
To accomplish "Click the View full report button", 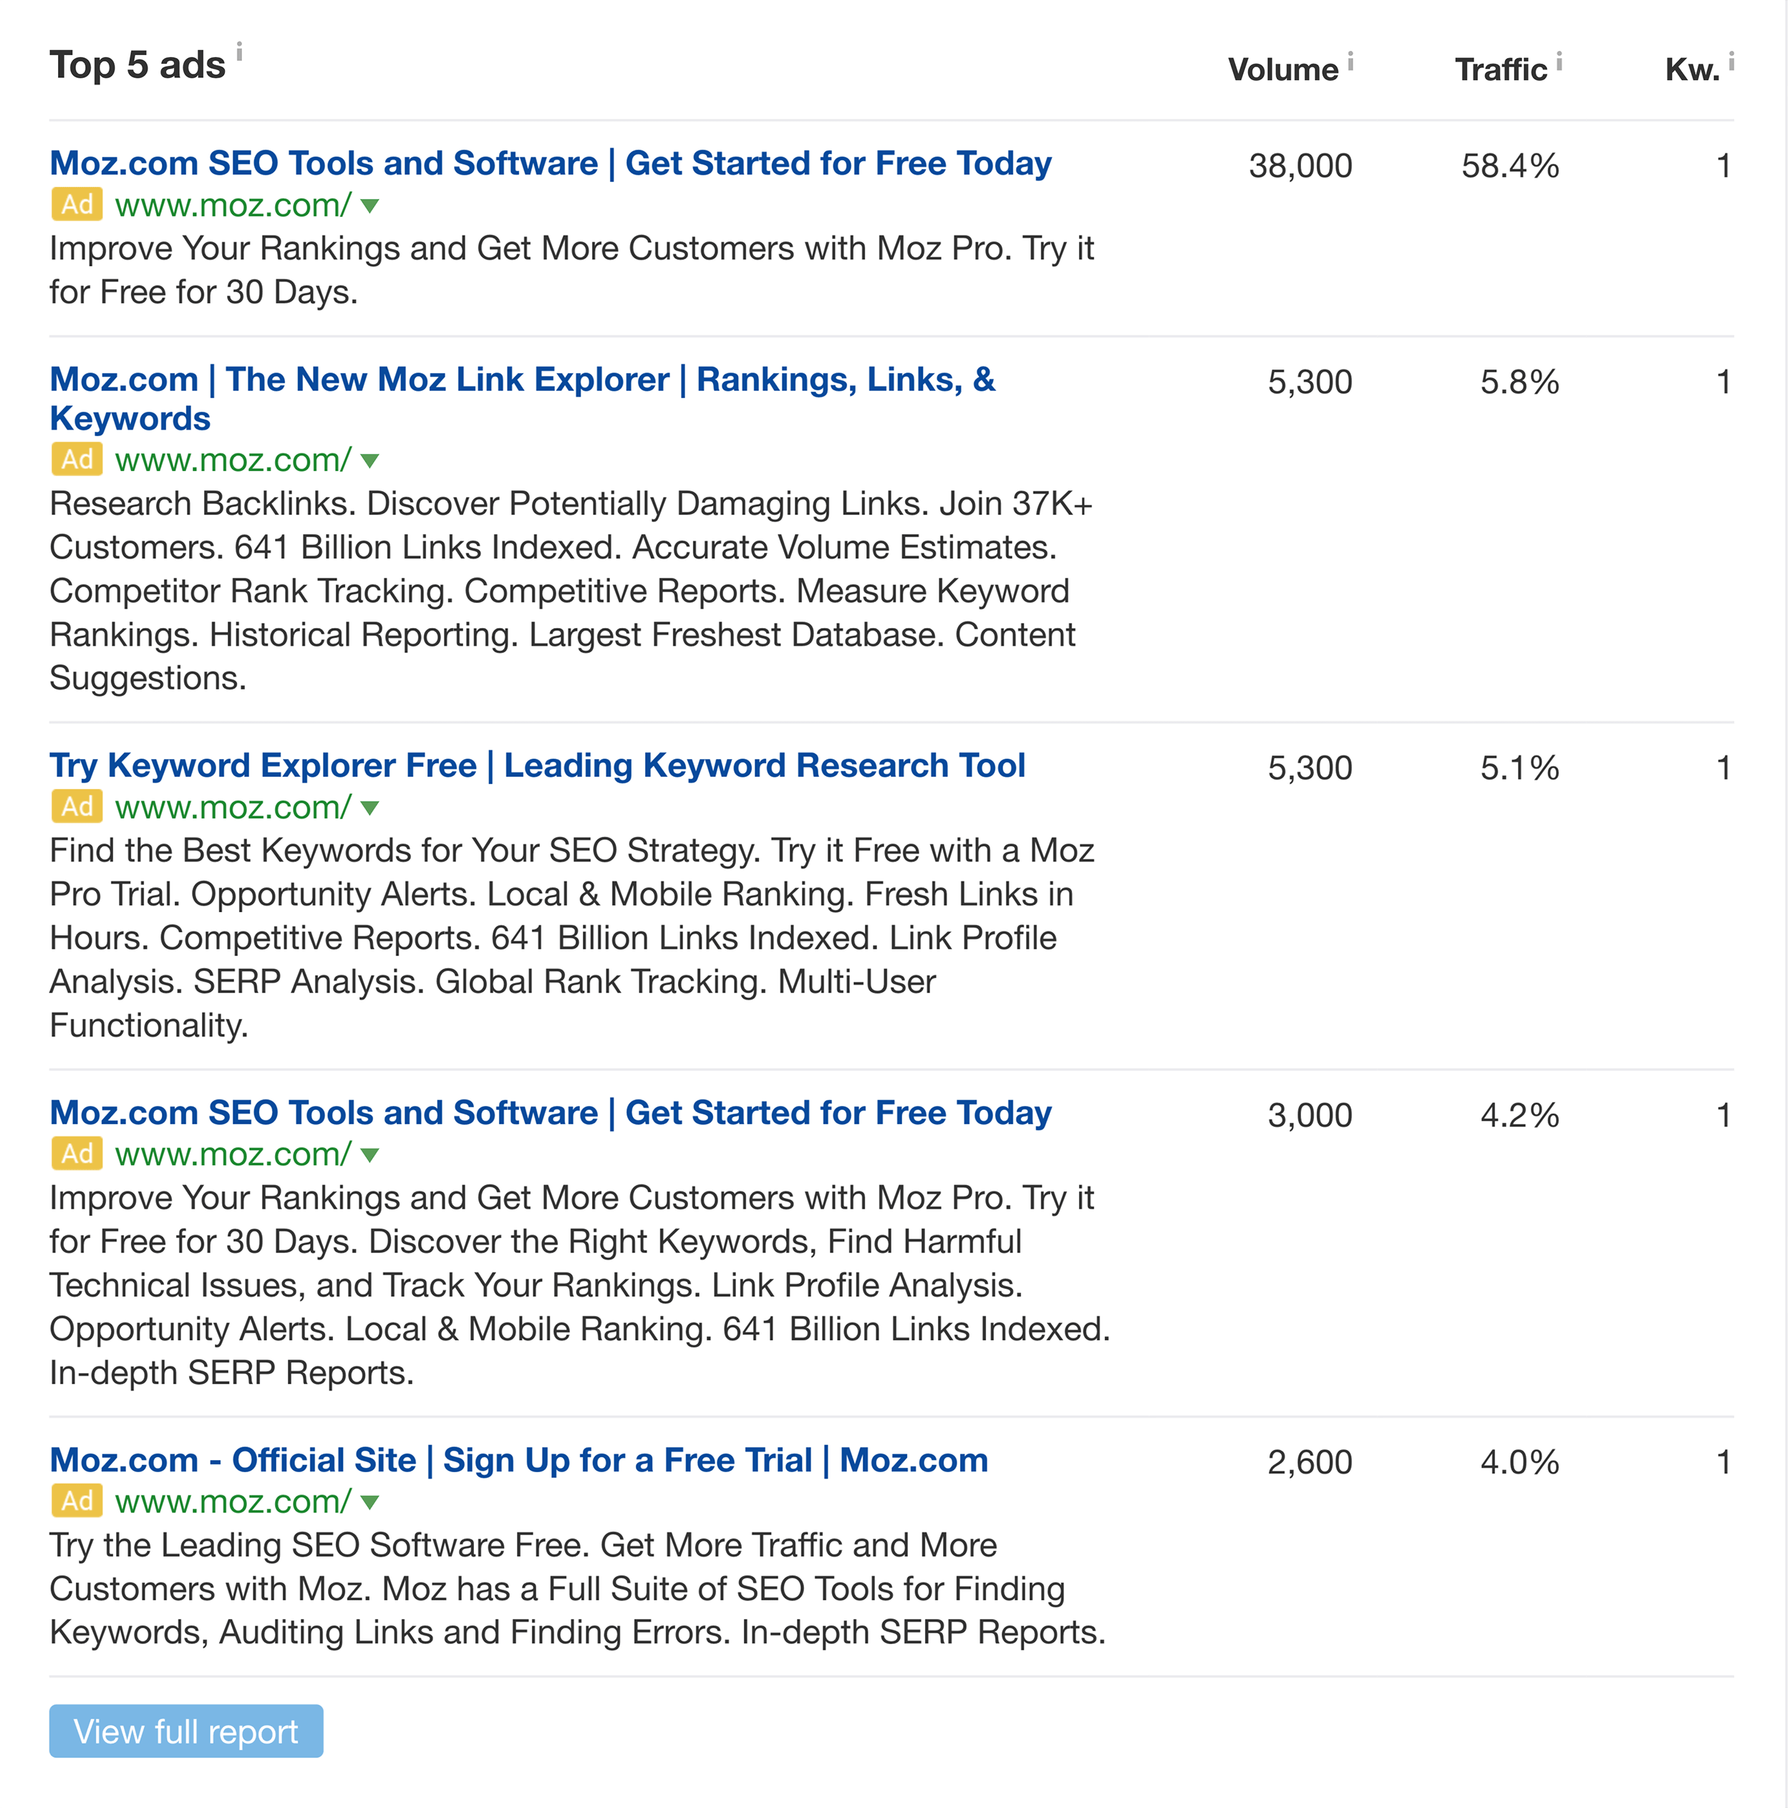I will point(186,1731).
